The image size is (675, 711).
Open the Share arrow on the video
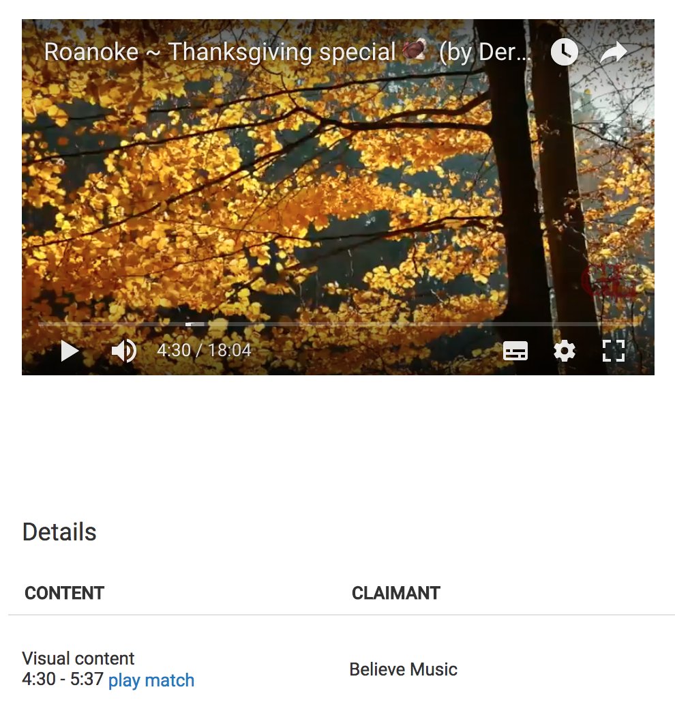coord(614,52)
